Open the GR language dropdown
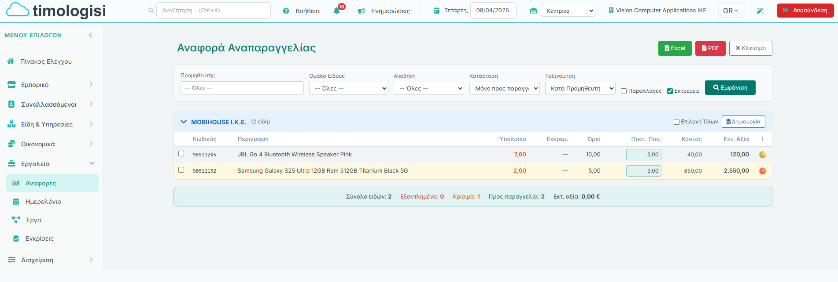The image size is (838, 282). [x=731, y=11]
